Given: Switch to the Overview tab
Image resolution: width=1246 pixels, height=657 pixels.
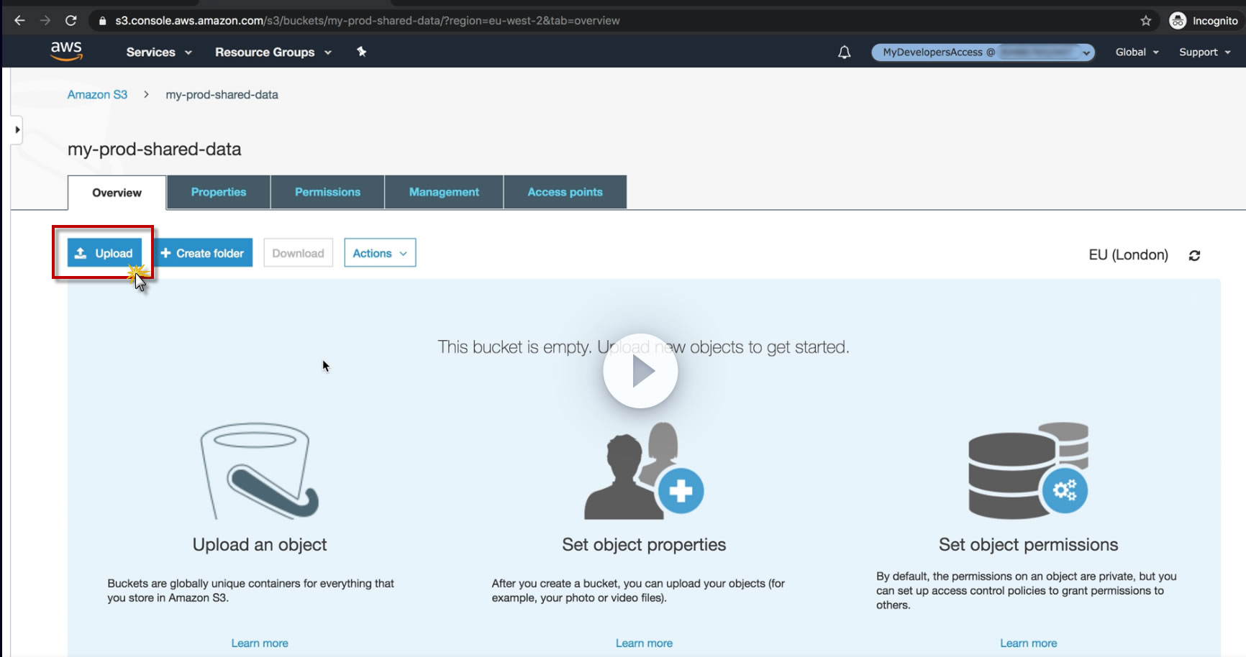Looking at the screenshot, I should [117, 193].
